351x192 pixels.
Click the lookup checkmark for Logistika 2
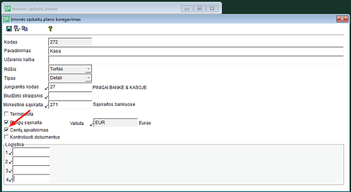[10, 163]
